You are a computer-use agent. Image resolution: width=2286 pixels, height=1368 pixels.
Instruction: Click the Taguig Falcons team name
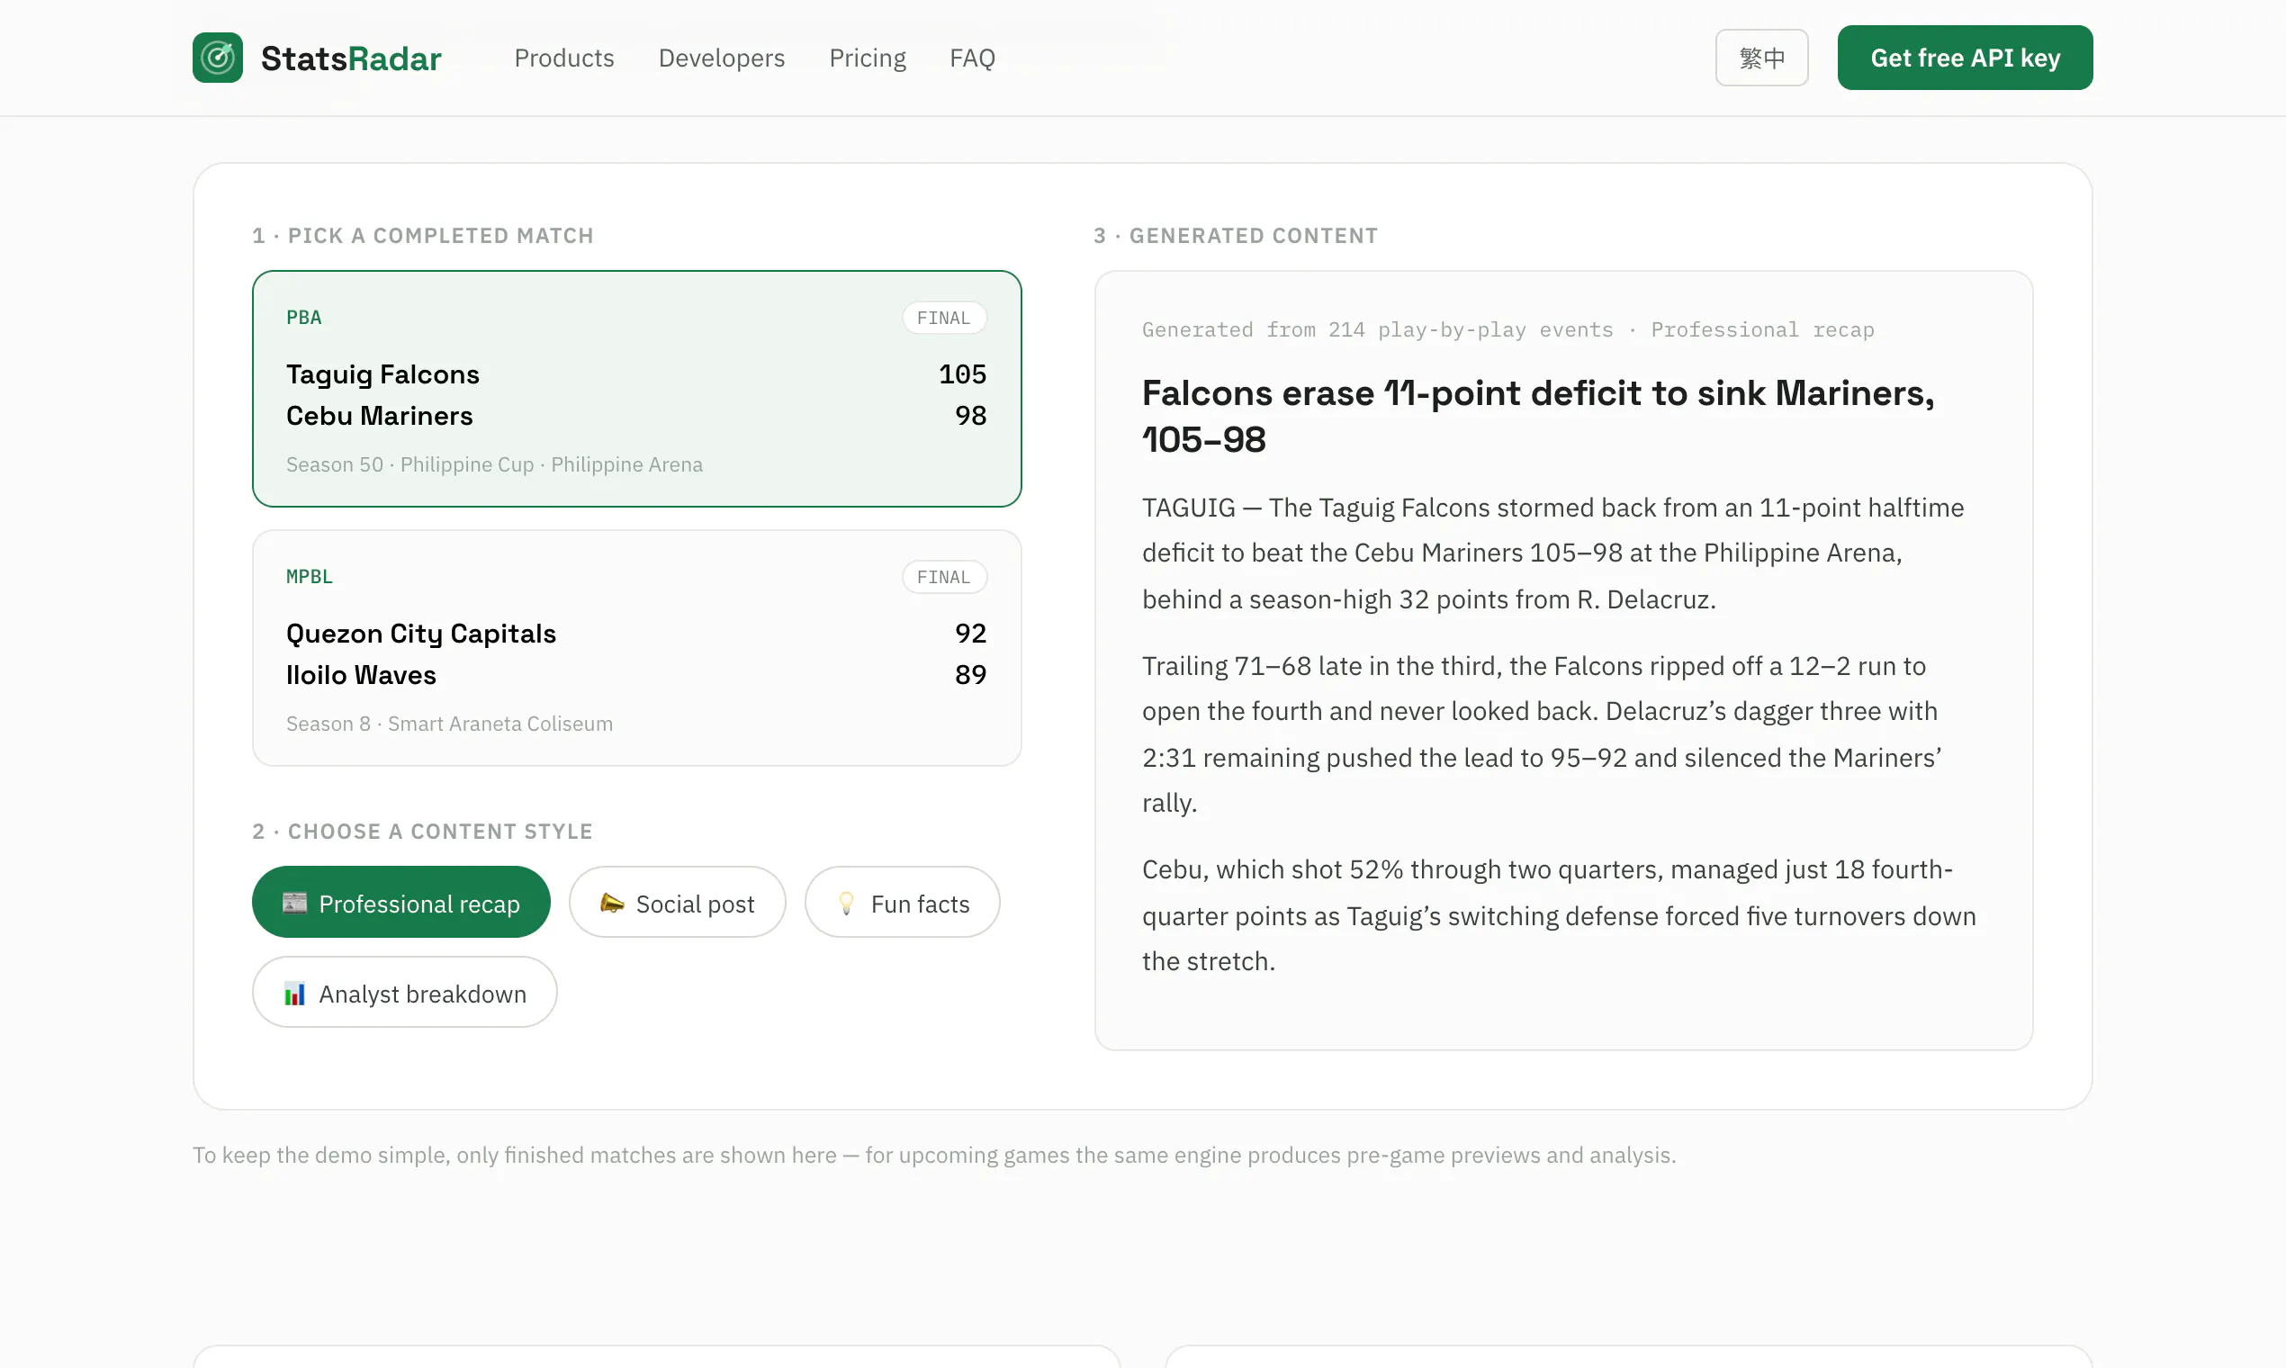pos(382,374)
